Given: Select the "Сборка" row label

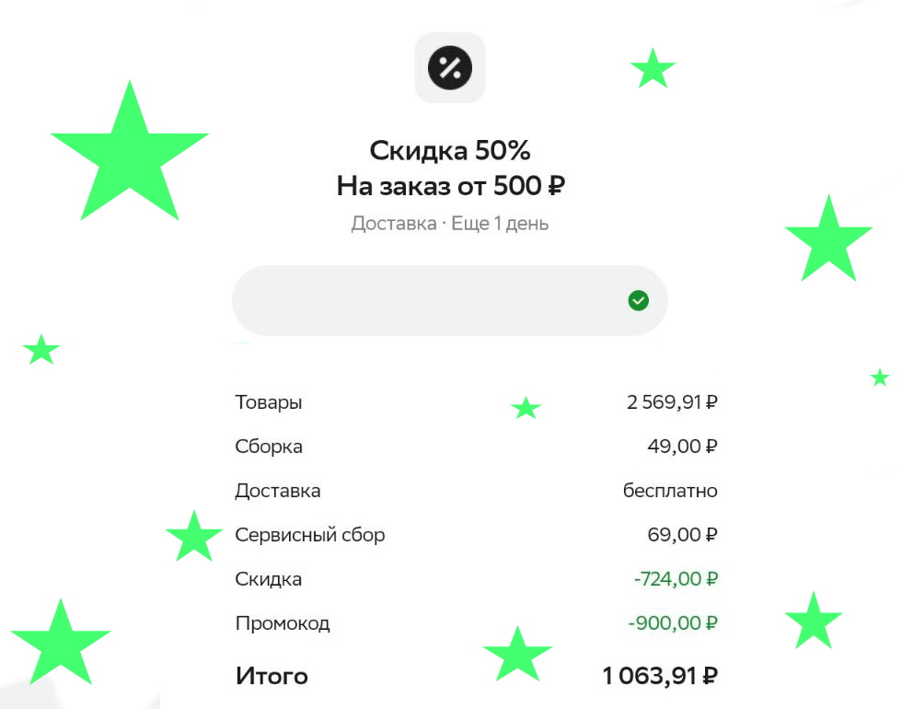Looking at the screenshot, I should pos(269,447).
